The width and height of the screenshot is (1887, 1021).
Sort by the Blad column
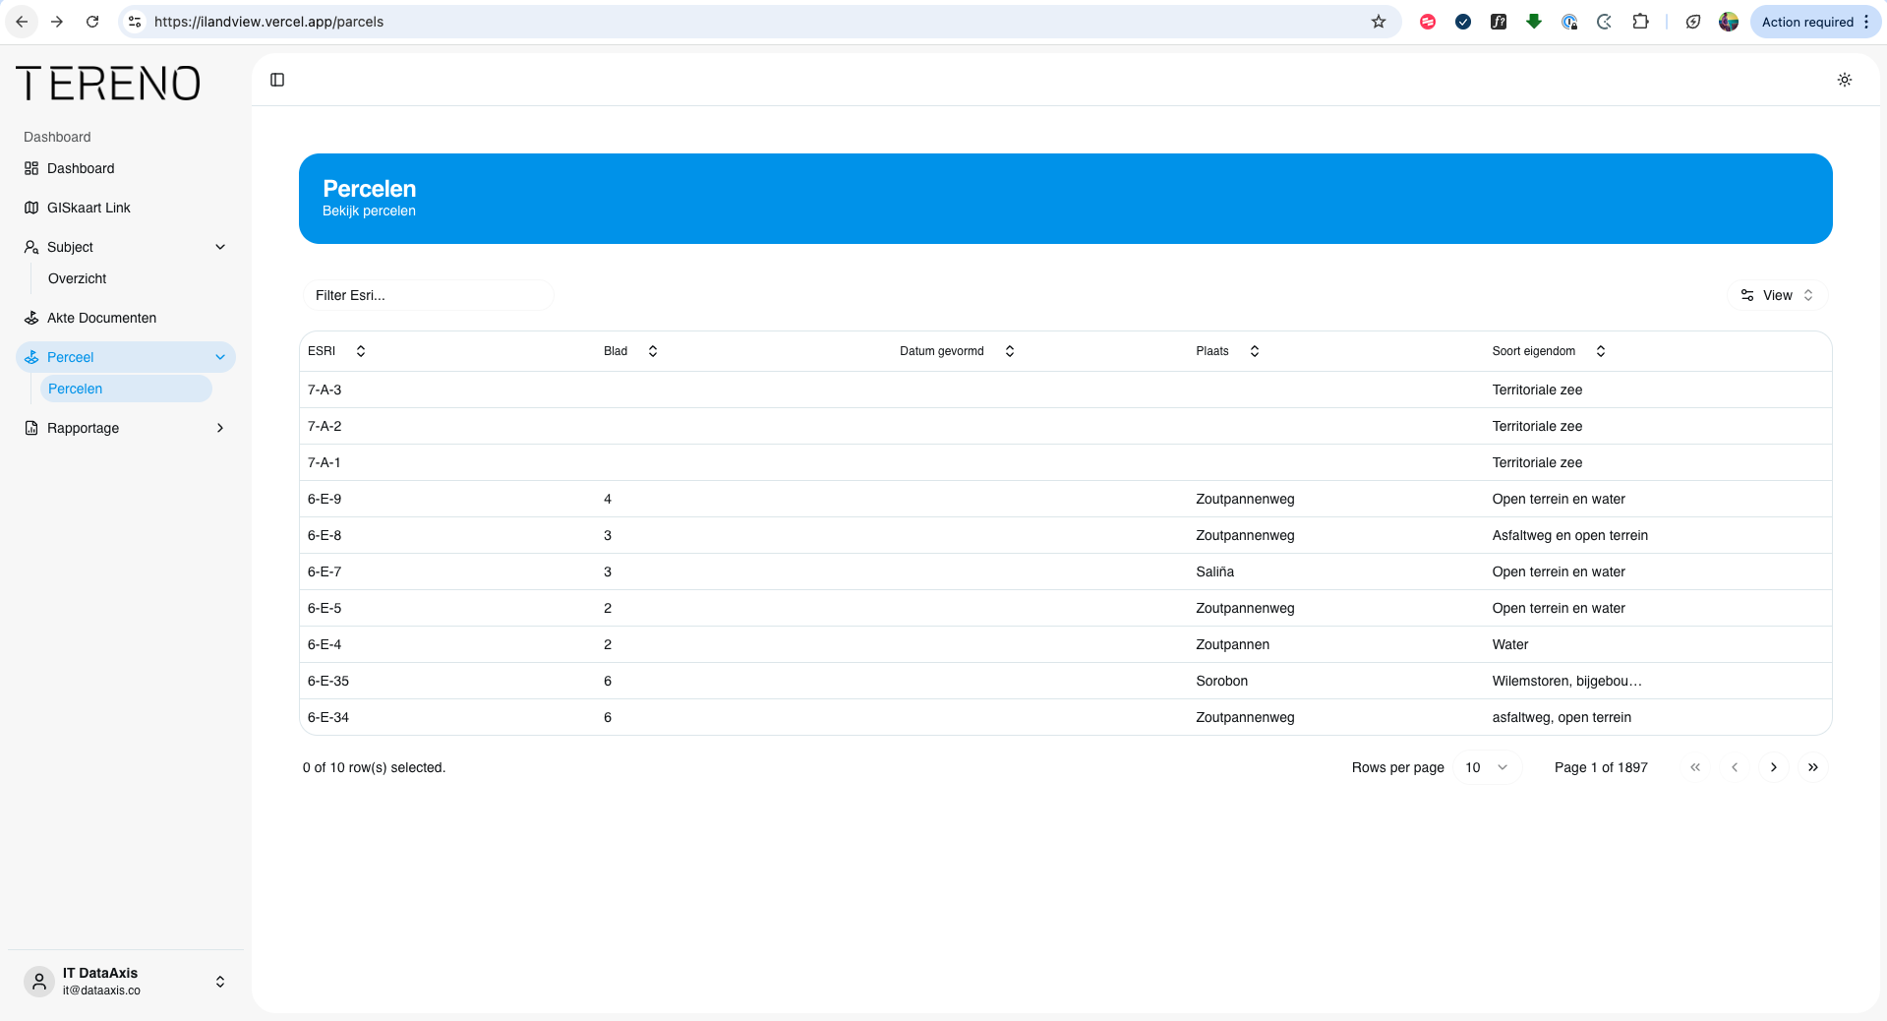630,351
